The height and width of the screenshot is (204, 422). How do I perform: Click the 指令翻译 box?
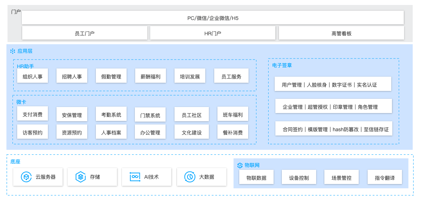(385, 178)
